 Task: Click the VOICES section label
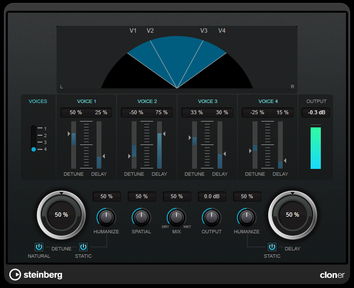tap(38, 101)
